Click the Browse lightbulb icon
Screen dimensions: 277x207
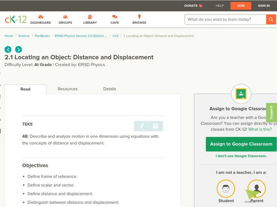(139, 17)
